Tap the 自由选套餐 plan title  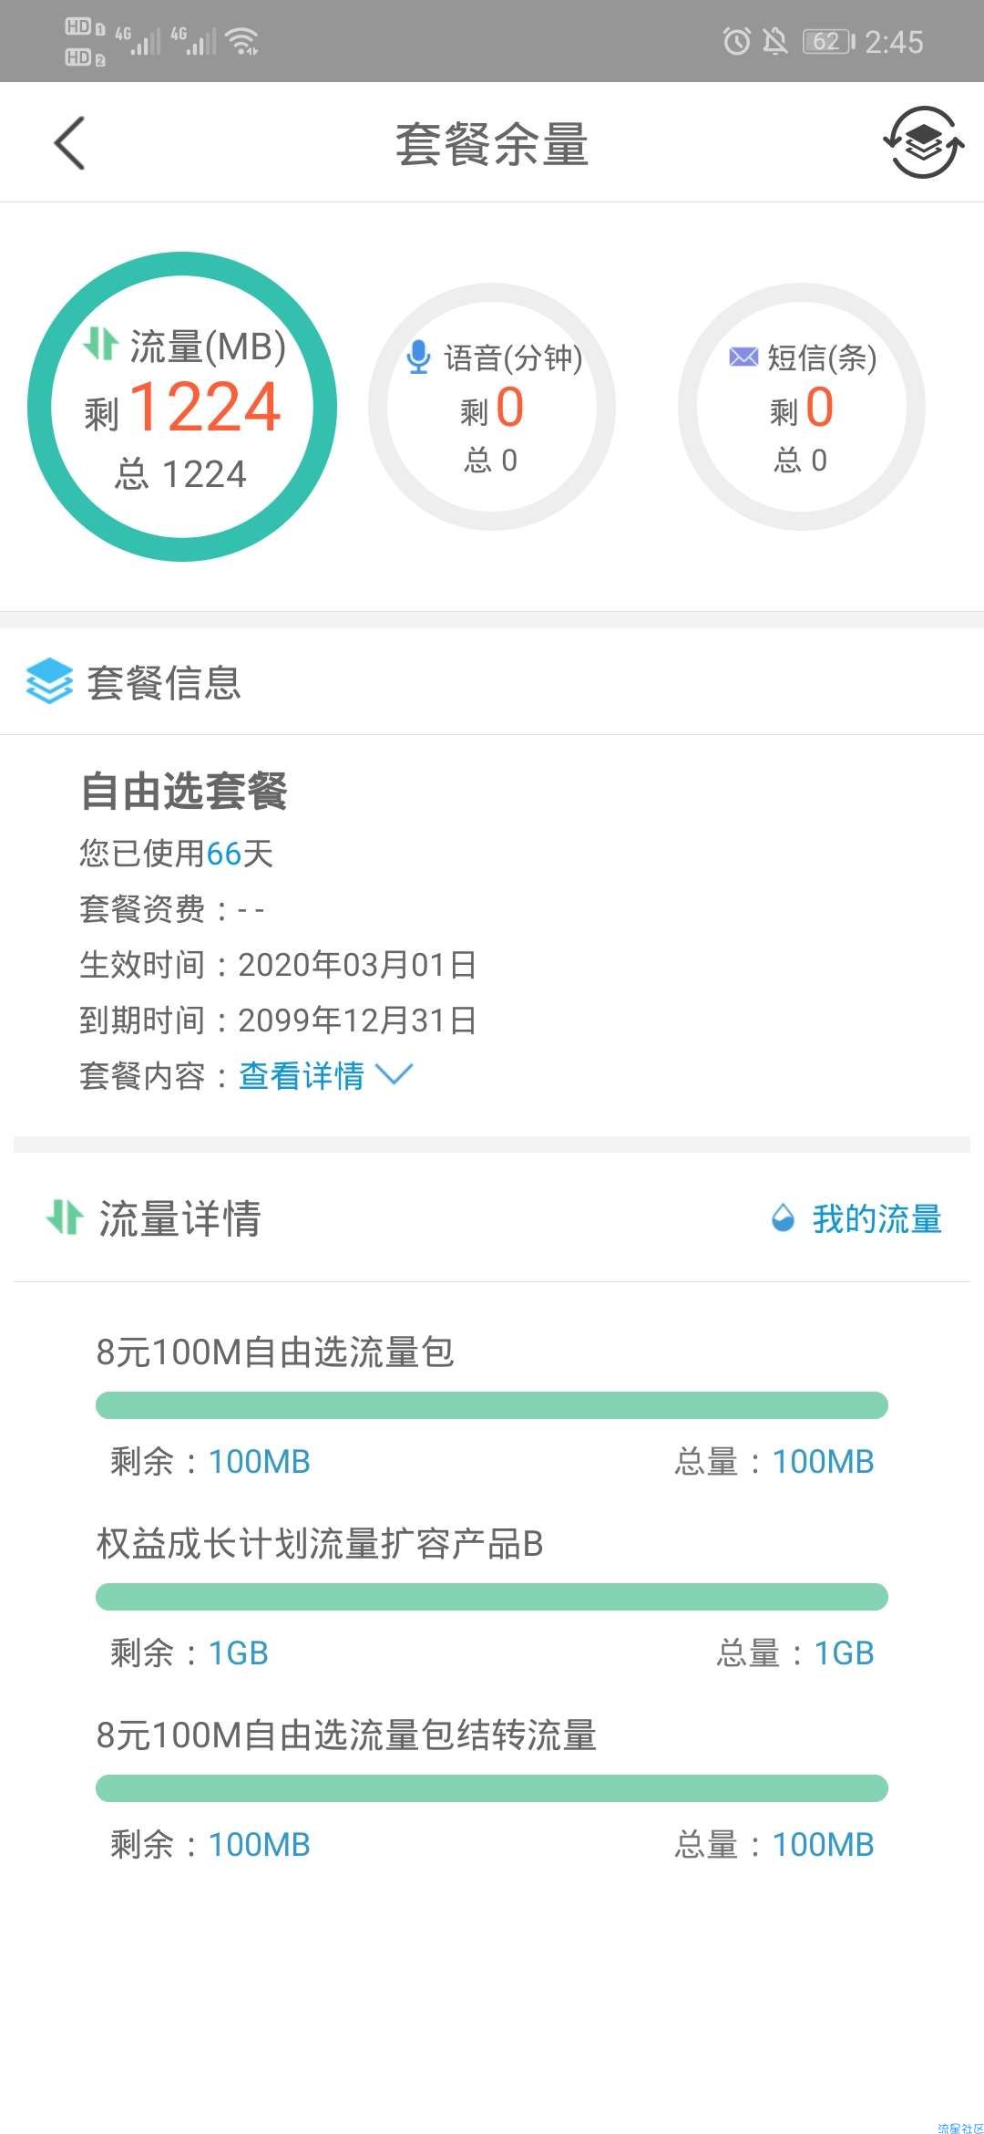tap(184, 791)
